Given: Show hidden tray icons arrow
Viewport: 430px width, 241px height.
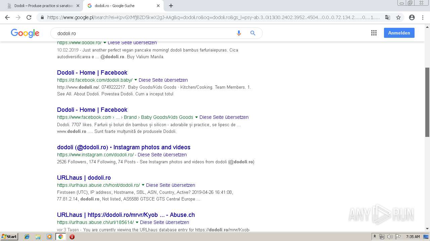Looking at the screenshot, I should coord(375,237).
